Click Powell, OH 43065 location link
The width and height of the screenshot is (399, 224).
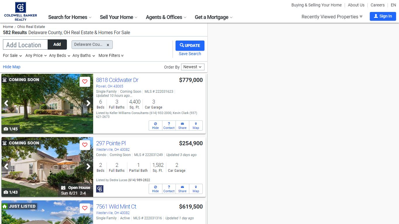tap(110, 86)
